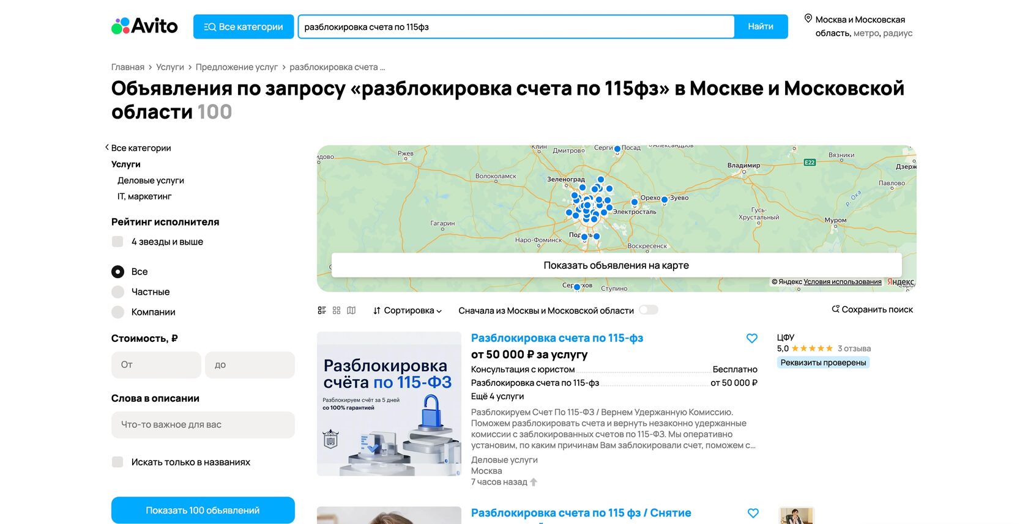Switch to map view icon
Screen dimensions: 1028x524
pyautogui.click(x=351, y=311)
